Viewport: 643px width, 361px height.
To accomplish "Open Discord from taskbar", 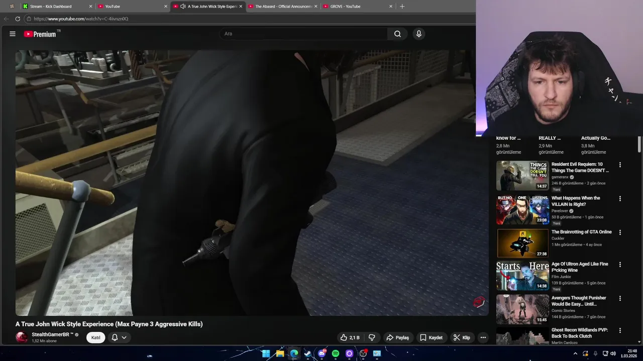I will point(321,353).
